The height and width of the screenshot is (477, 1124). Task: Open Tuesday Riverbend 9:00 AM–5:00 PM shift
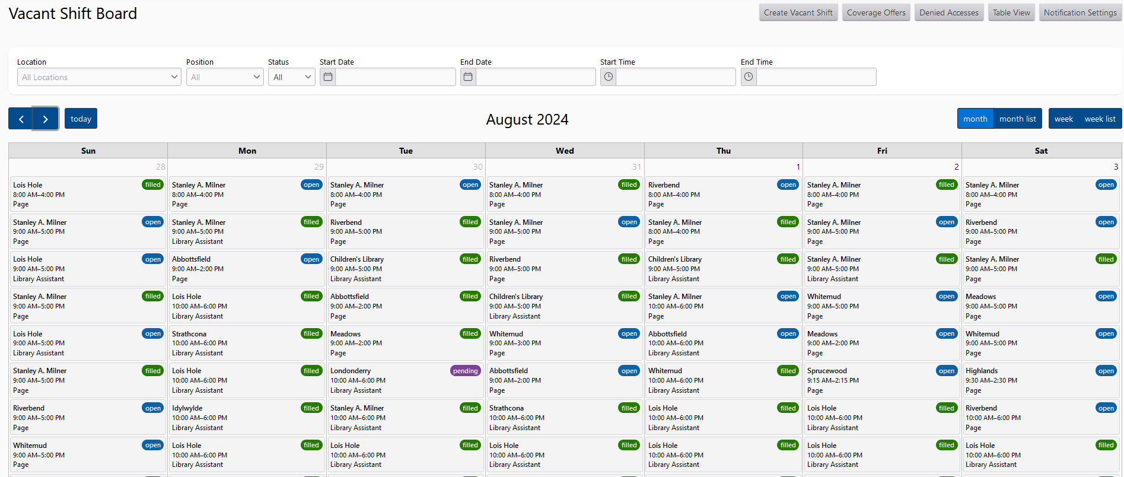405,231
